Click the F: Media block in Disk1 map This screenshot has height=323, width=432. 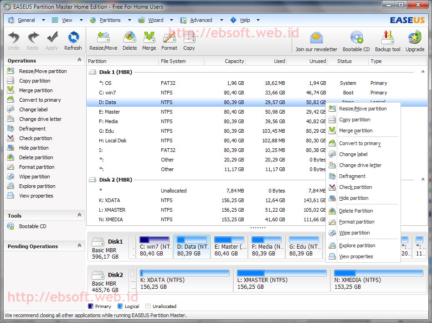coord(267,247)
